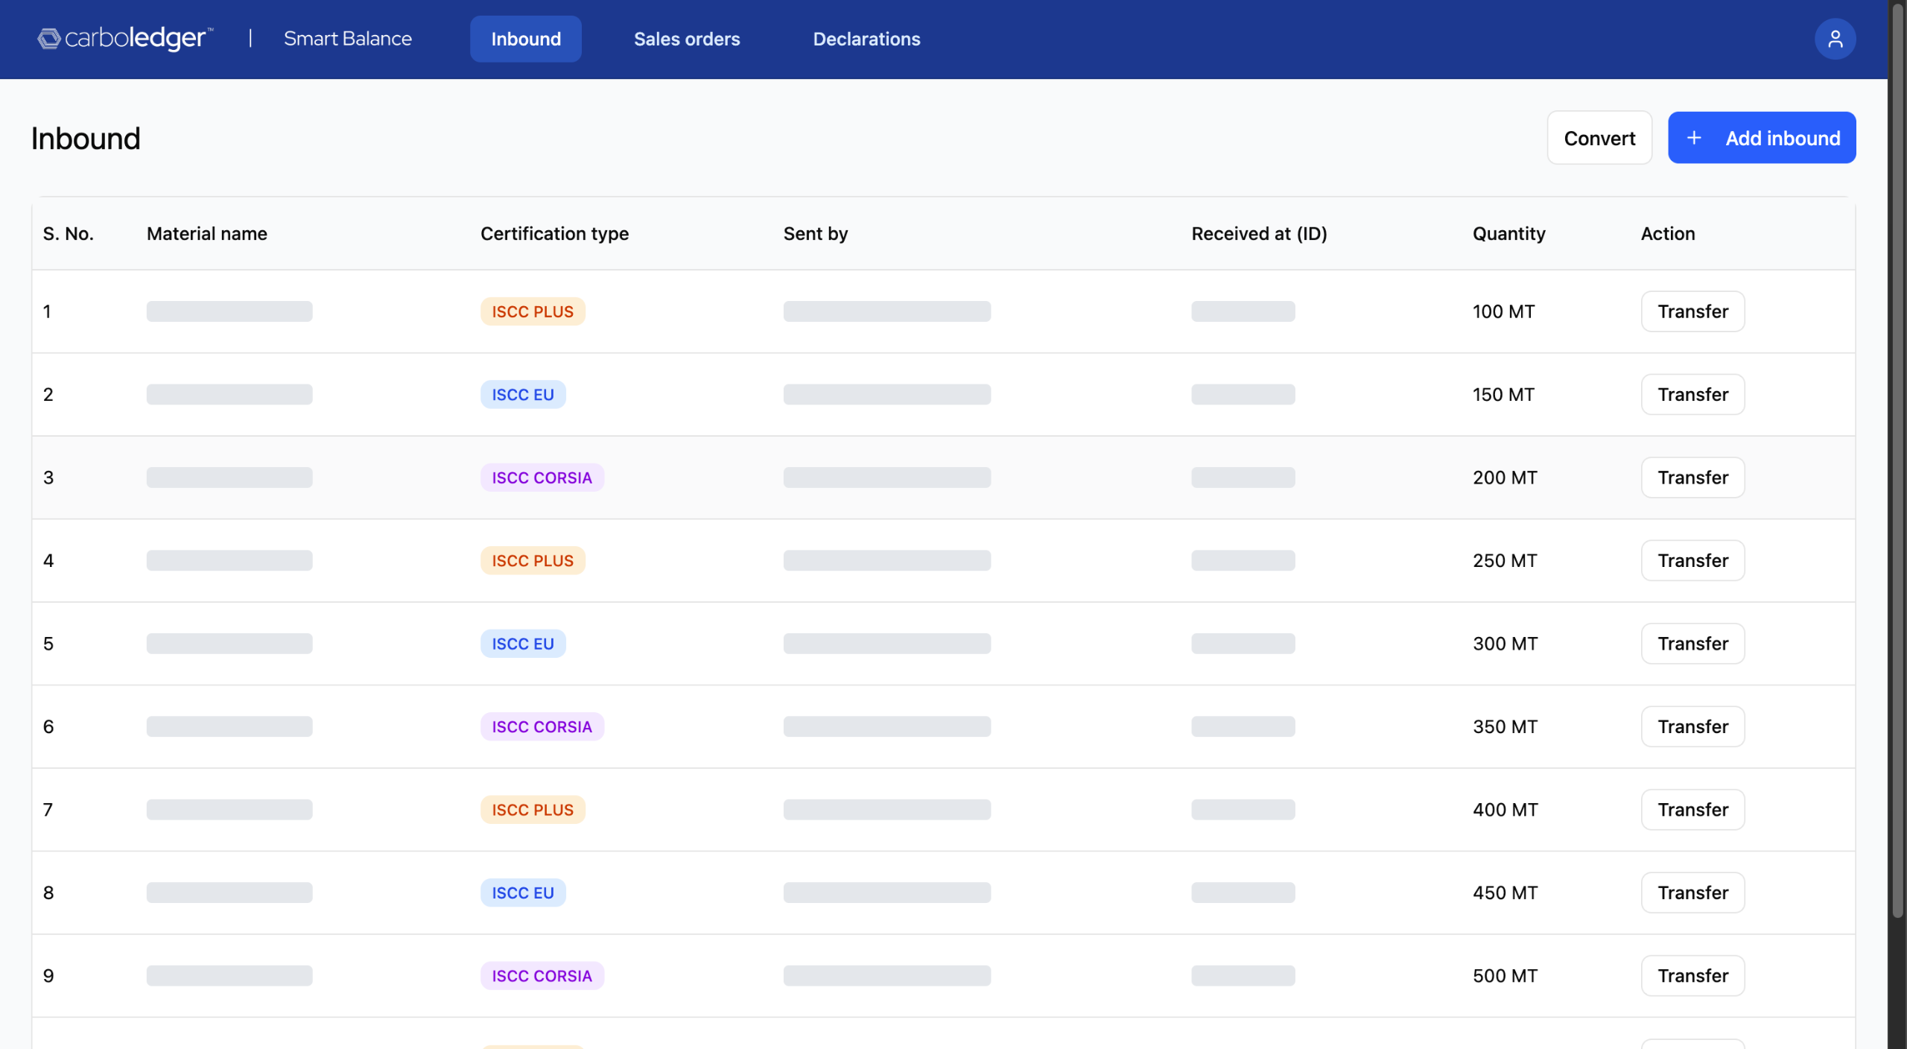Viewport: 1907px width, 1049px height.
Task: Click Transfer for the 300 MT row
Action: (1692, 644)
